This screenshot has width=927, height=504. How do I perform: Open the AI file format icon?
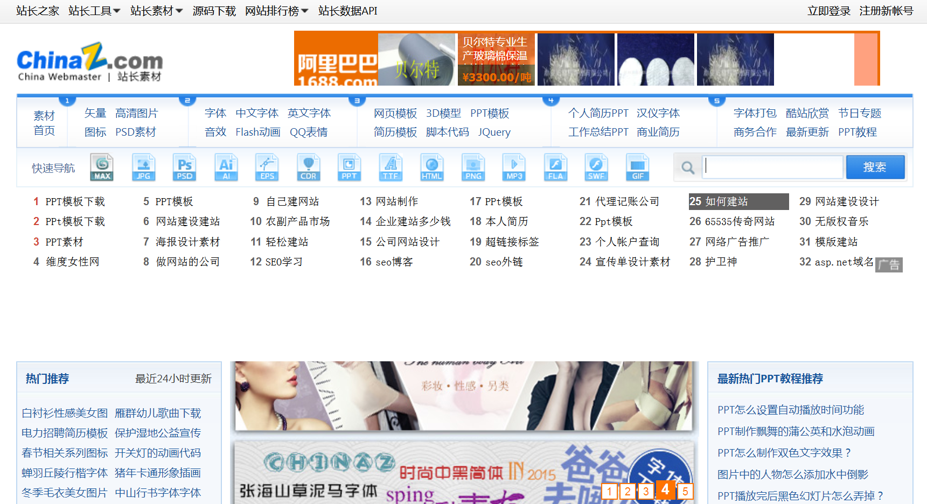[x=226, y=167]
